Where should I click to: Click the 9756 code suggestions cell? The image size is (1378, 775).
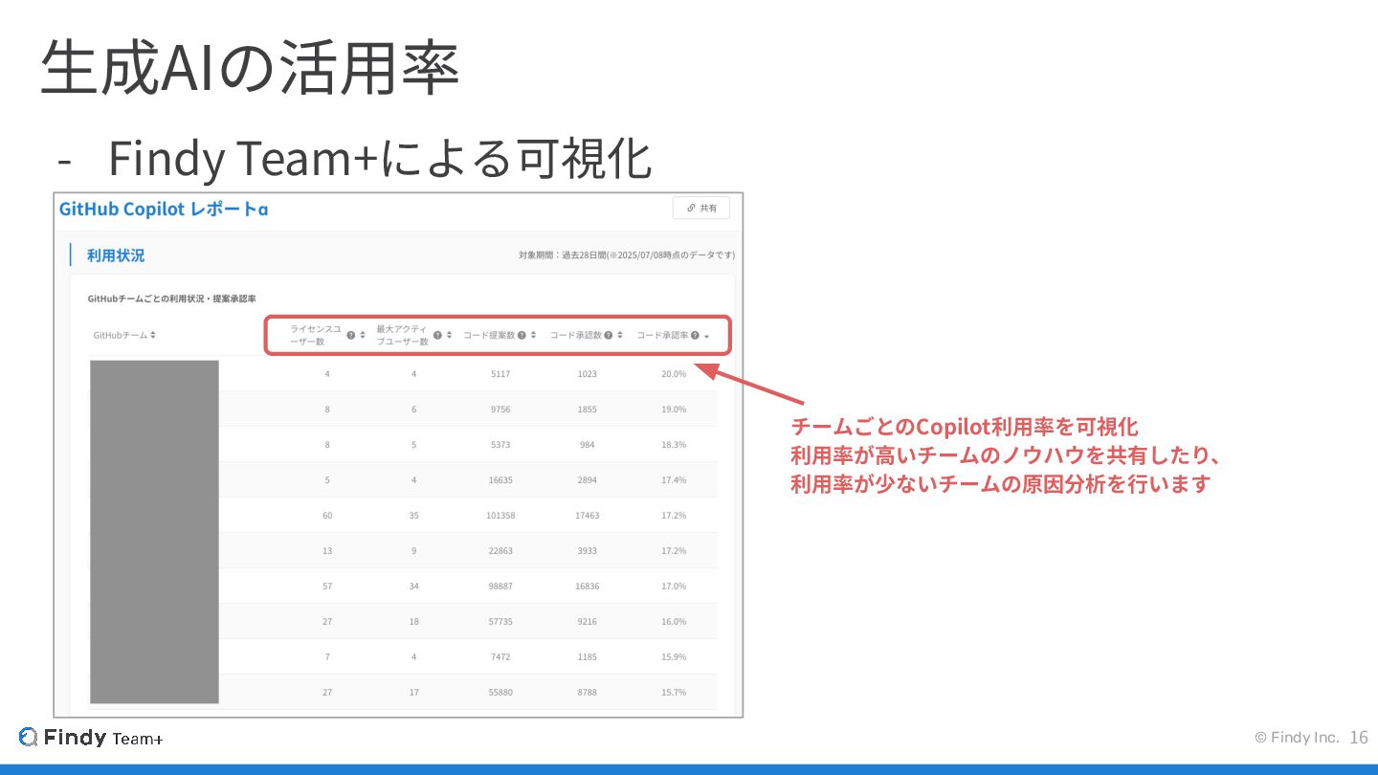pyautogui.click(x=500, y=410)
